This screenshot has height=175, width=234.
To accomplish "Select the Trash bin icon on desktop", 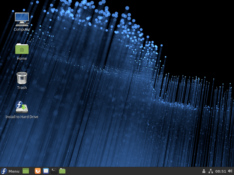I will tap(22, 78).
